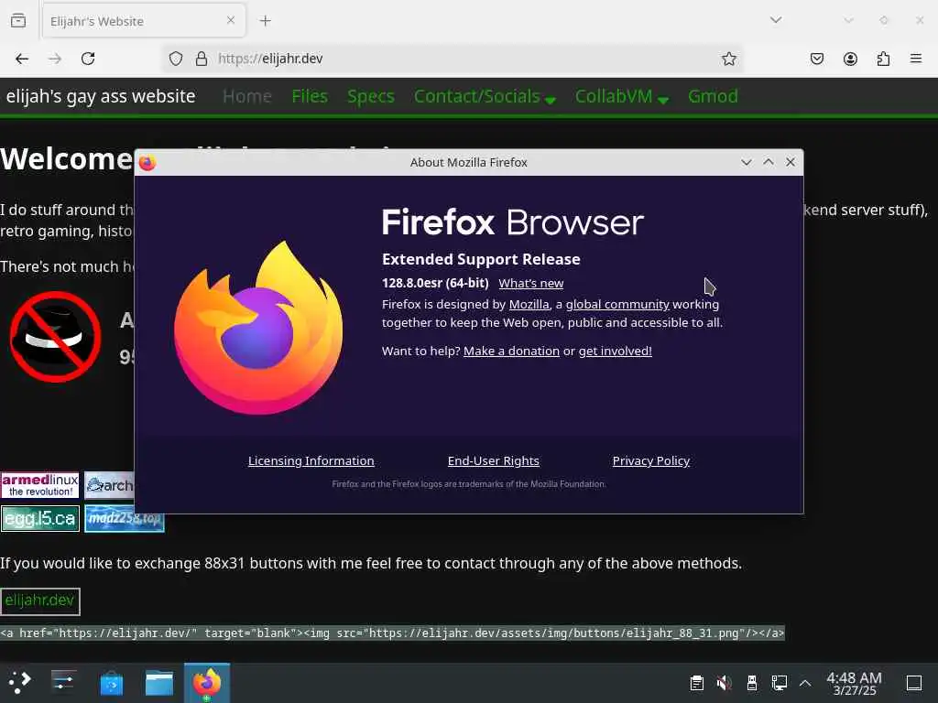Screen dimensions: 938x703
Task: Open the Mozilla link in About dialog
Action: [x=529, y=304]
